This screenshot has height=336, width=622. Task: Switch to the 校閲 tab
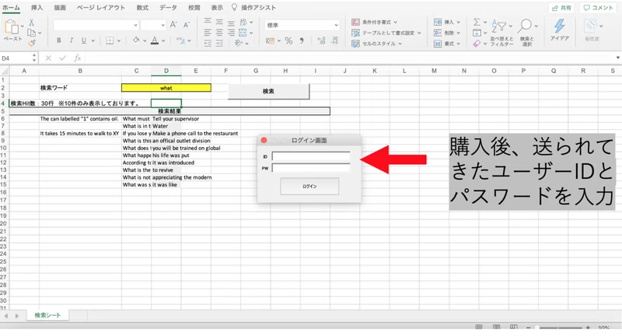click(194, 8)
